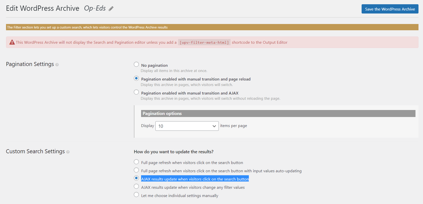
Task: Click the Custom Search Settings section heading
Action: [35, 151]
